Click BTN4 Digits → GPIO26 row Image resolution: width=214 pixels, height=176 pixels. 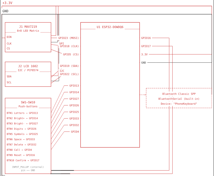[x=21, y=129]
